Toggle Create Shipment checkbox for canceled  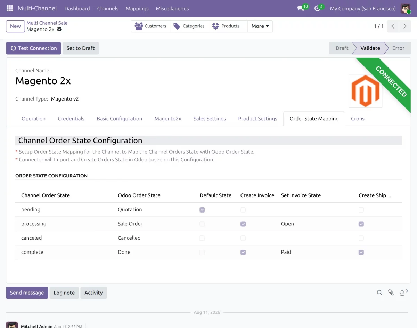tap(361, 238)
